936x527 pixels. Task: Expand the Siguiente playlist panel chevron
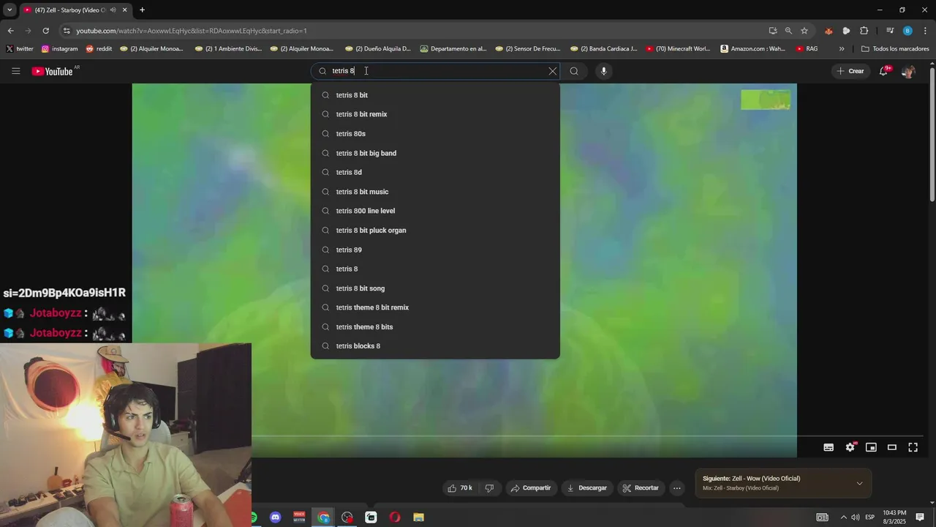859,483
